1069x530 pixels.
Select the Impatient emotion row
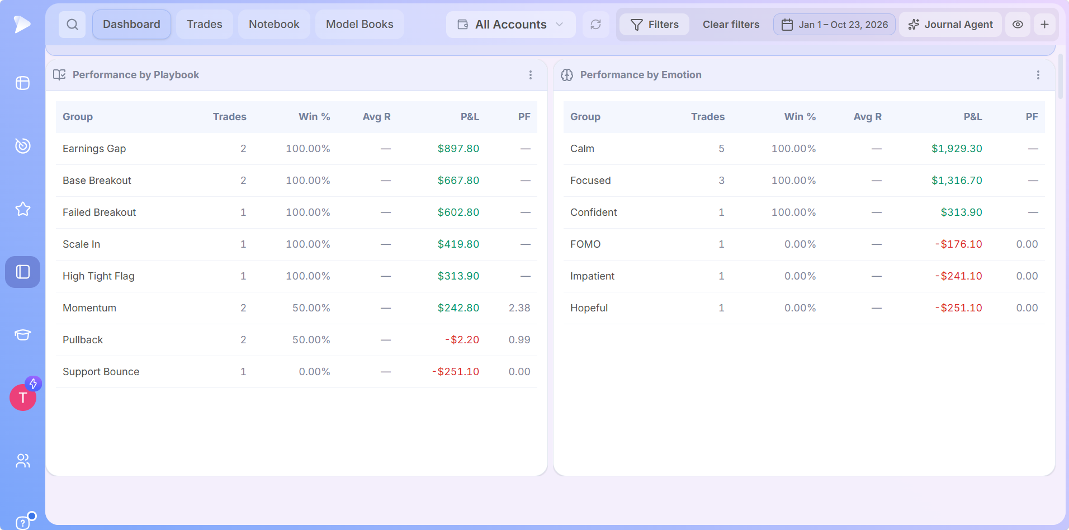coord(804,276)
